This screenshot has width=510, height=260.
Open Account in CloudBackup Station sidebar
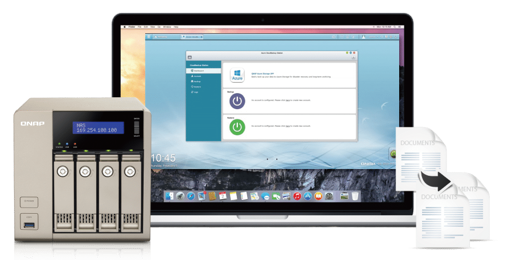click(197, 76)
